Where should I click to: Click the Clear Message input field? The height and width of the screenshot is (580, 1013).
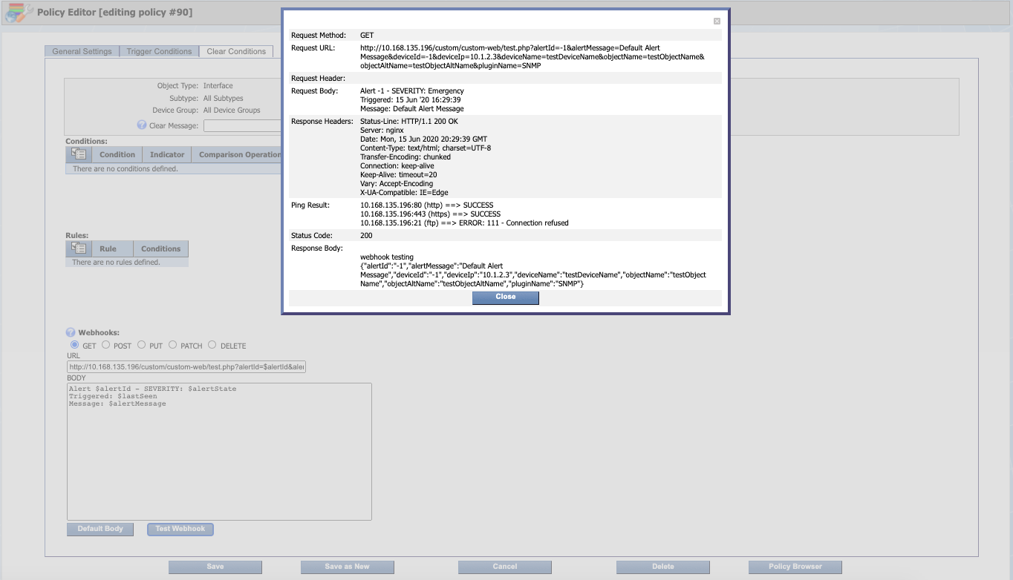pyautogui.click(x=242, y=125)
